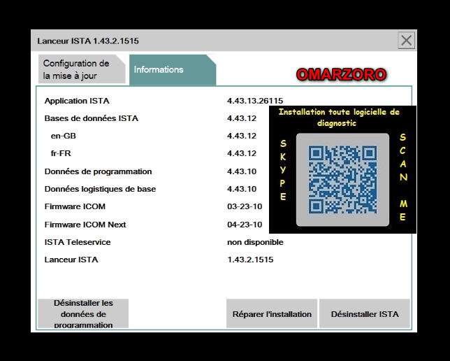The width and height of the screenshot is (450, 361).
Task: Click Désinstaller les données de programmation button
Action: [x=83, y=313]
